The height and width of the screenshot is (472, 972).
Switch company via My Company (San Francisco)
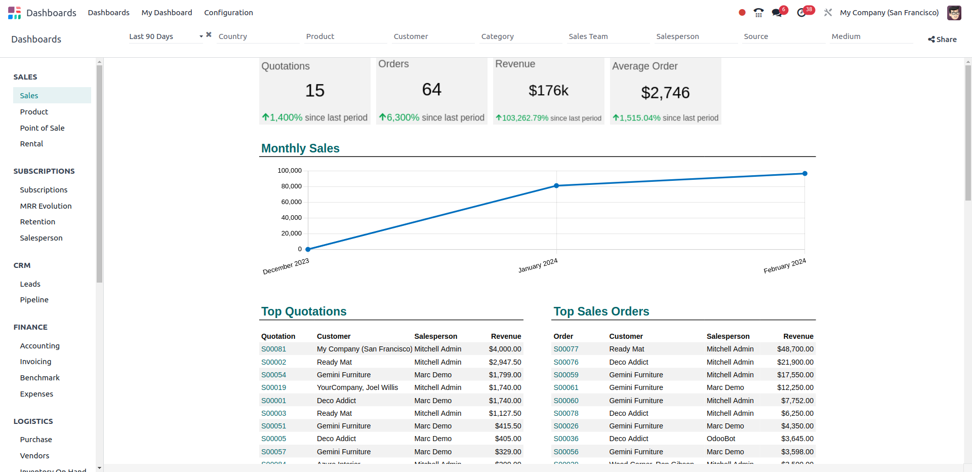pos(889,13)
